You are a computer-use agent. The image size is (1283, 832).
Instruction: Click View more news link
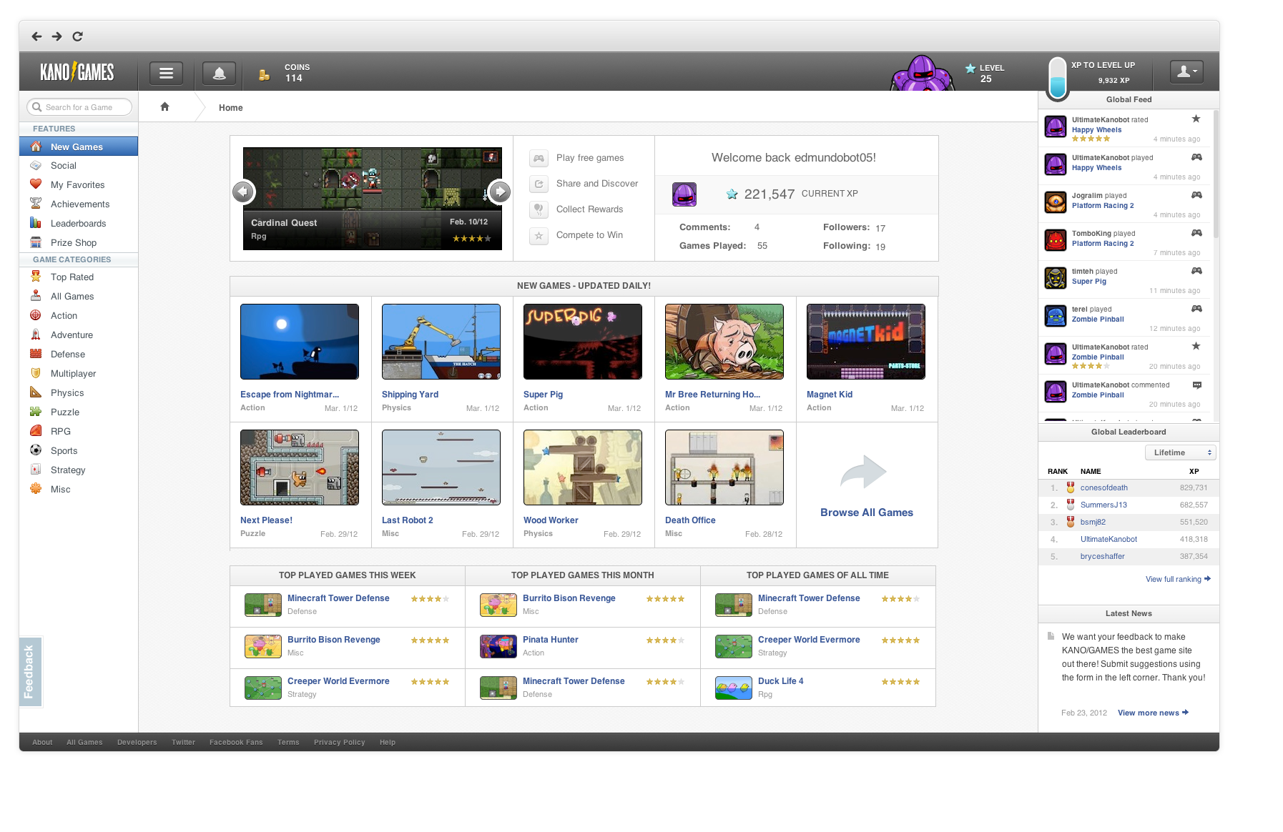pyautogui.click(x=1153, y=713)
